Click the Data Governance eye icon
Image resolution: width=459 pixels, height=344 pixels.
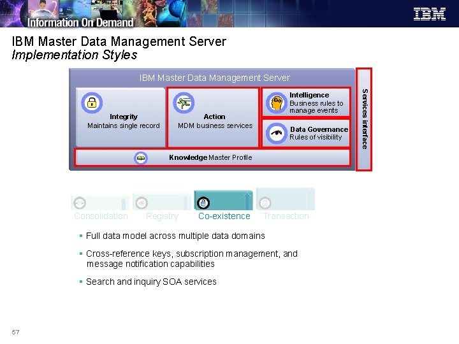coord(276,133)
